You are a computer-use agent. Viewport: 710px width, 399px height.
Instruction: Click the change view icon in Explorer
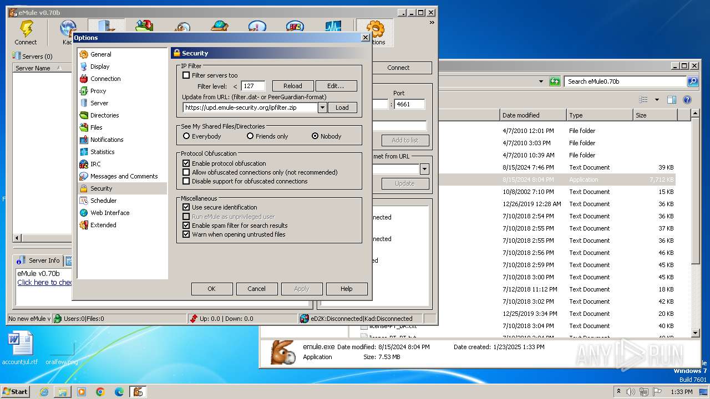[643, 100]
